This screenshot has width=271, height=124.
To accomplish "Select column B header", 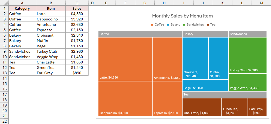I will [51, 3].
